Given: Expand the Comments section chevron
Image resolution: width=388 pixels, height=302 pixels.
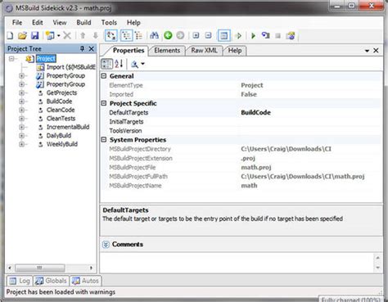Looking at the screenshot, I should click(x=106, y=245).
